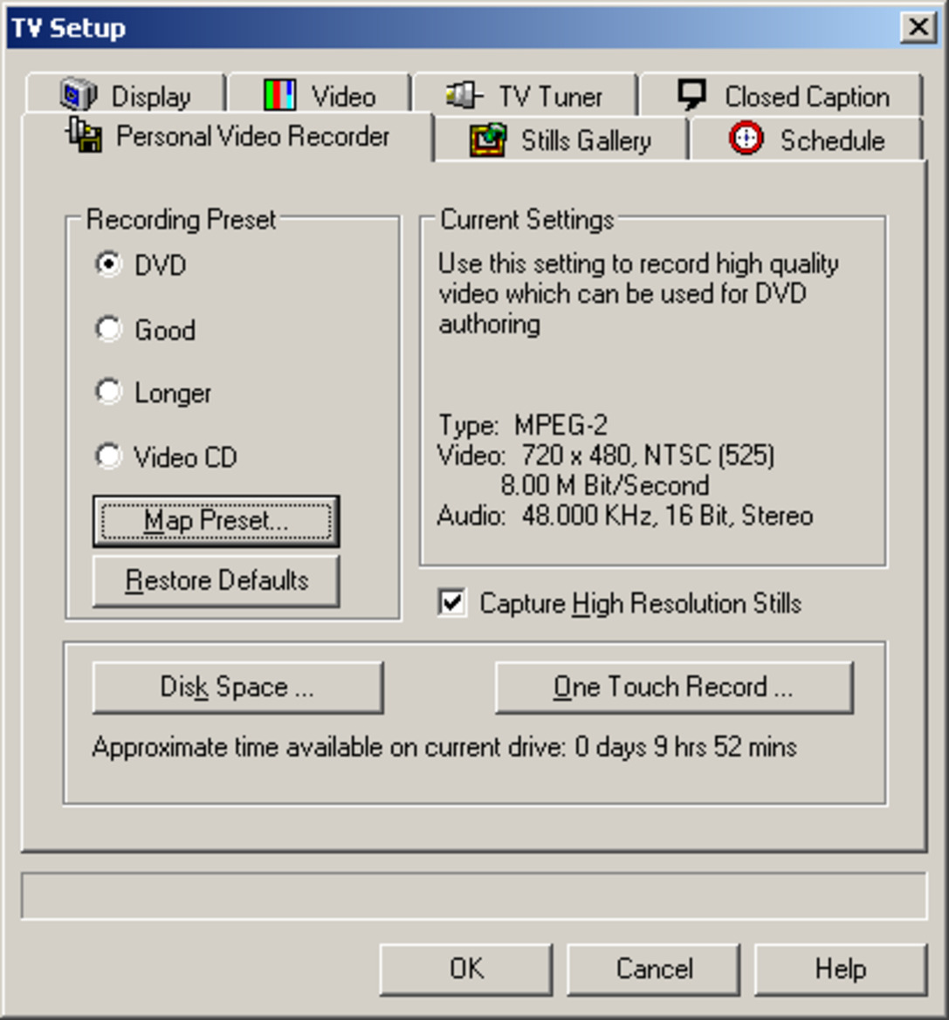949x1020 pixels.
Task: Switch to the Display tab
Action: pos(126,95)
